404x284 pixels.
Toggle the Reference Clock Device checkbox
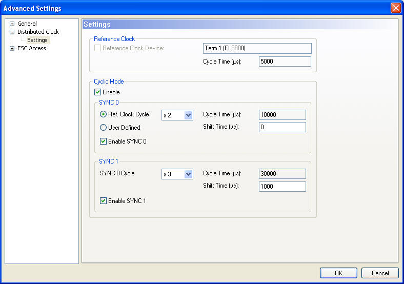97,48
